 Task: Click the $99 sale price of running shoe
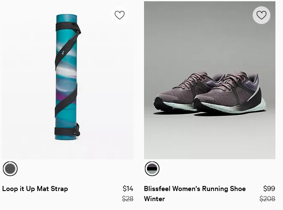point(269,188)
